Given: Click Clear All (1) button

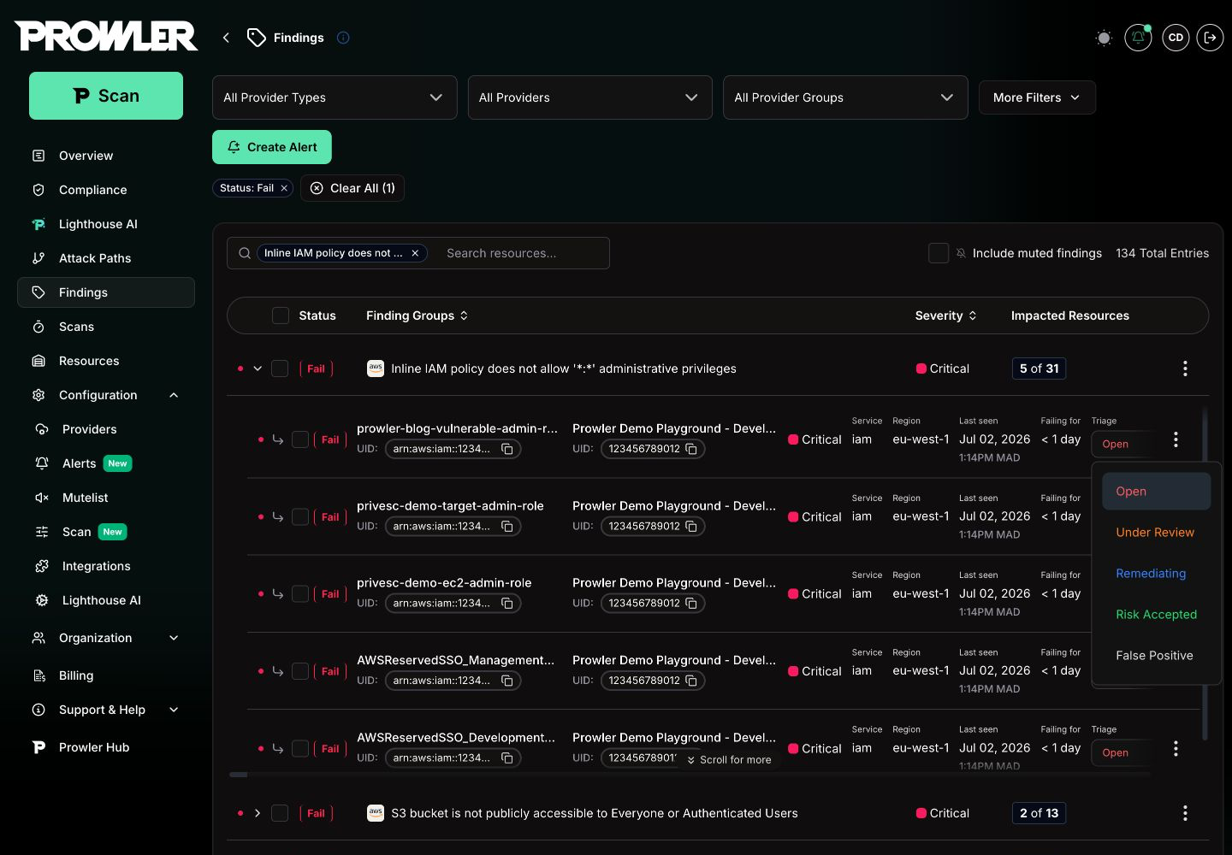Looking at the screenshot, I should coord(352,188).
